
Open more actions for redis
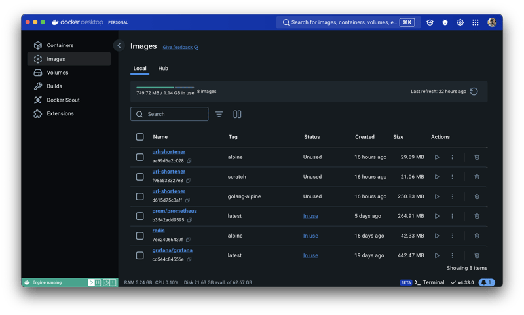[x=452, y=236]
